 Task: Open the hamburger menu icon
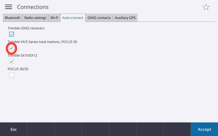click(9, 7)
